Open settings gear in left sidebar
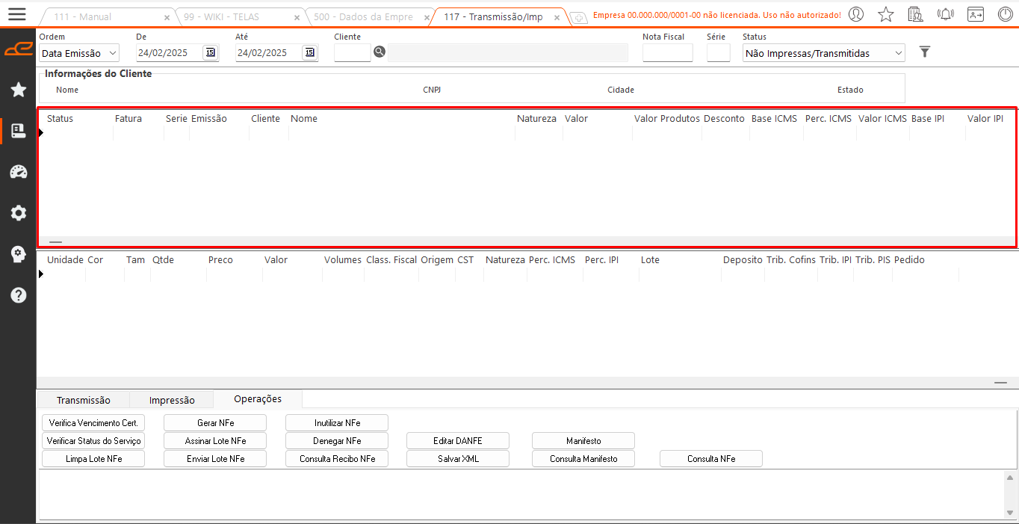Viewport: 1019px width, 524px height. 19,213
